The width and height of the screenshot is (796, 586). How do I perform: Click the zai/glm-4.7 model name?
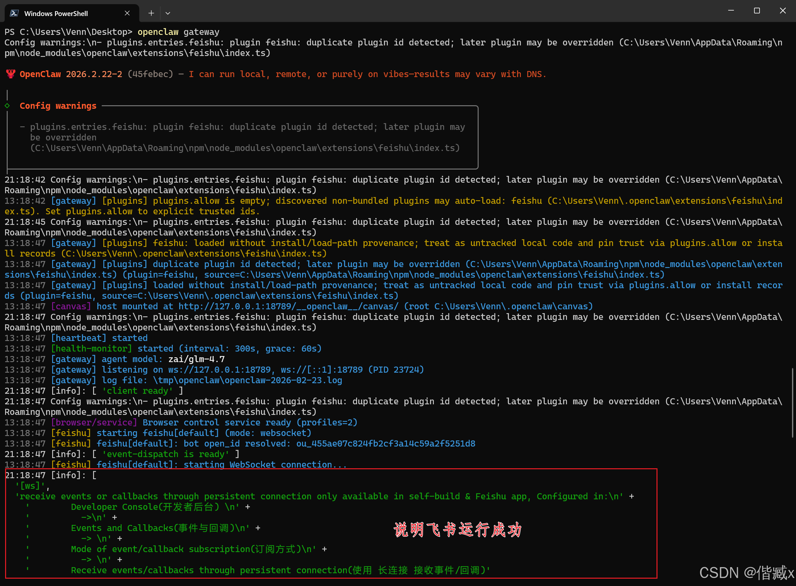196,359
